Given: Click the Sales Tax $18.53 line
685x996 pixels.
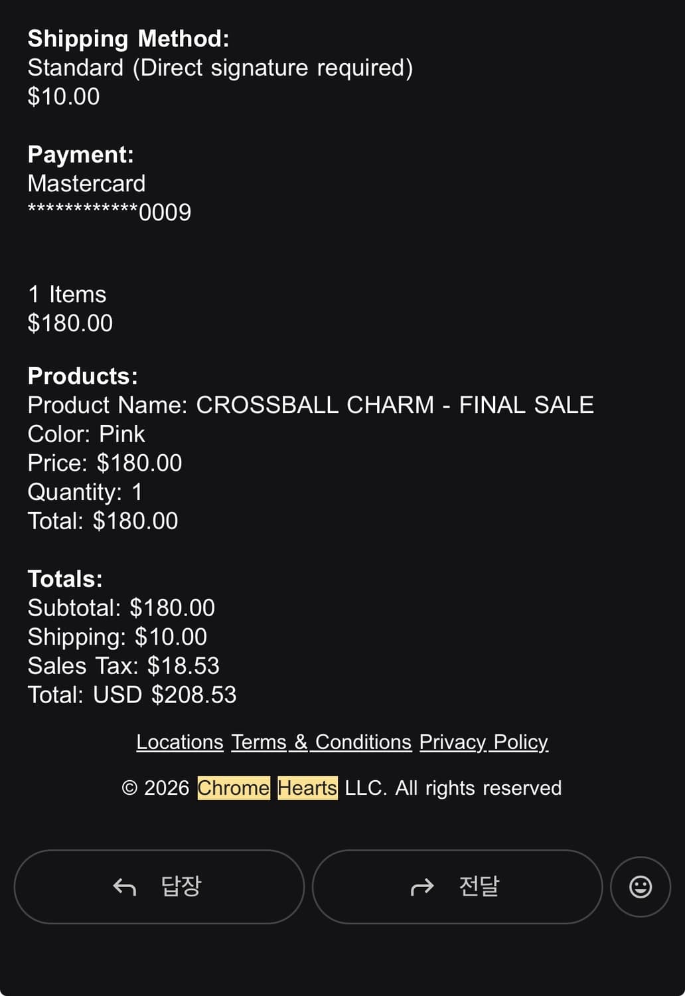Looking at the screenshot, I should point(123,666).
